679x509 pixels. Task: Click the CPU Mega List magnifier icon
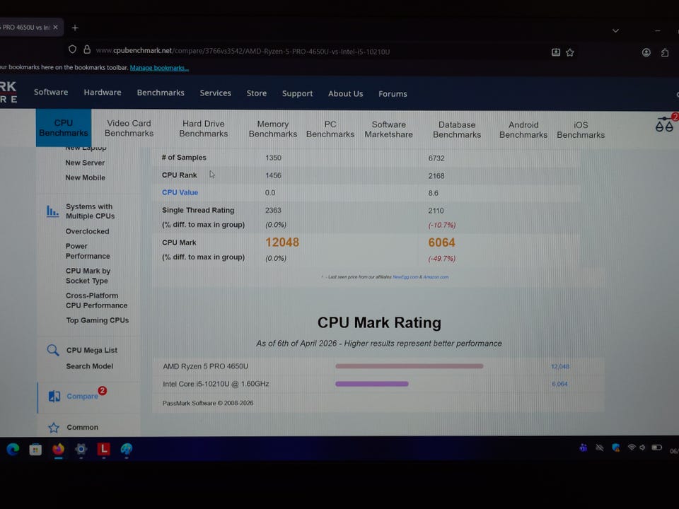53,350
